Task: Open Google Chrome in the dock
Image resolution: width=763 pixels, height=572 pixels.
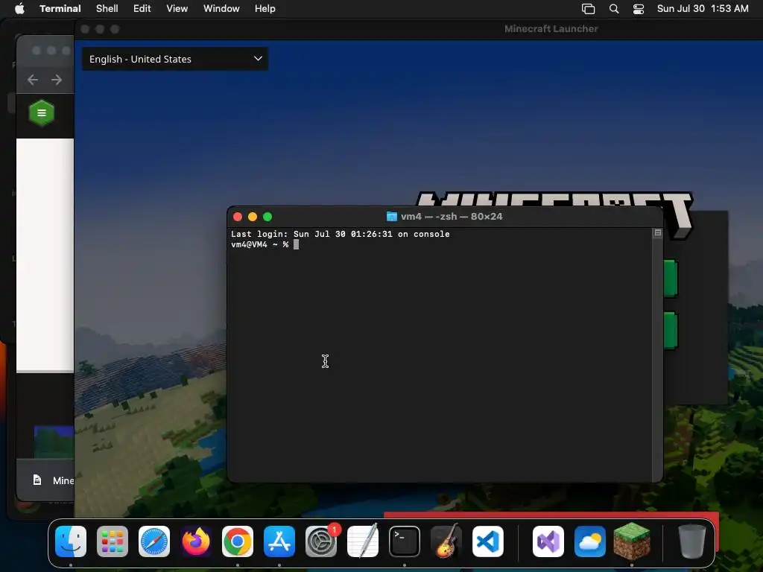Action: (x=238, y=541)
